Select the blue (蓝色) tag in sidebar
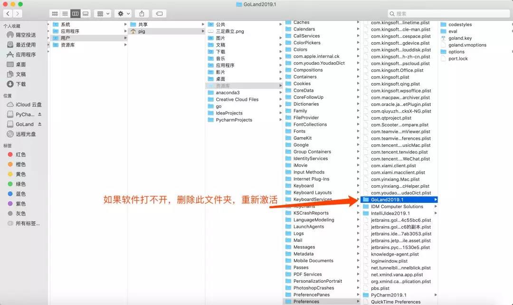 click(20, 194)
